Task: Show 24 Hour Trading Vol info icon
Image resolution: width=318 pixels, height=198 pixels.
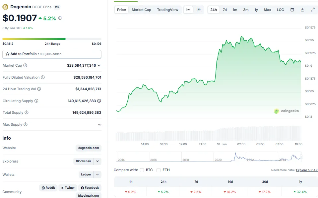Action: [x=39, y=89]
